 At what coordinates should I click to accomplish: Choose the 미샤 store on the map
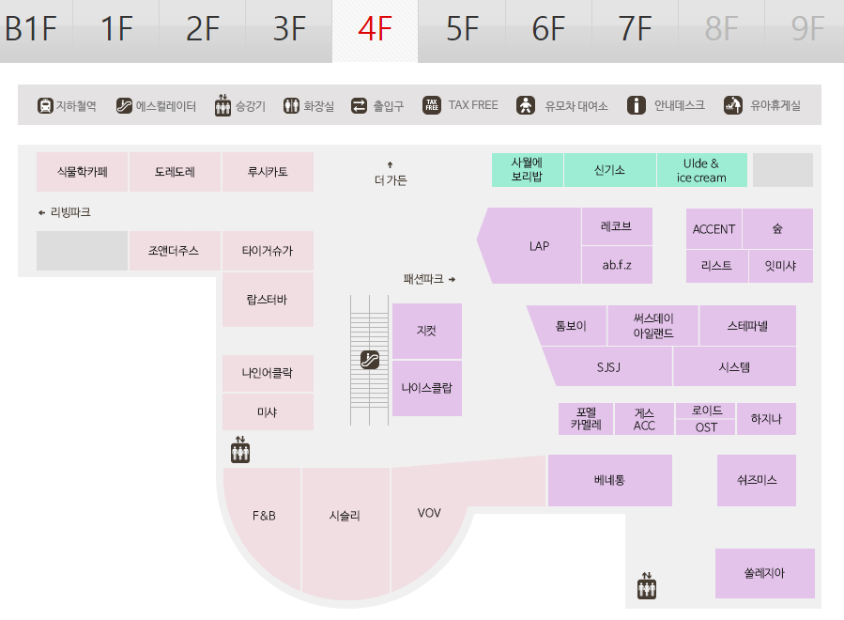click(x=268, y=412)
